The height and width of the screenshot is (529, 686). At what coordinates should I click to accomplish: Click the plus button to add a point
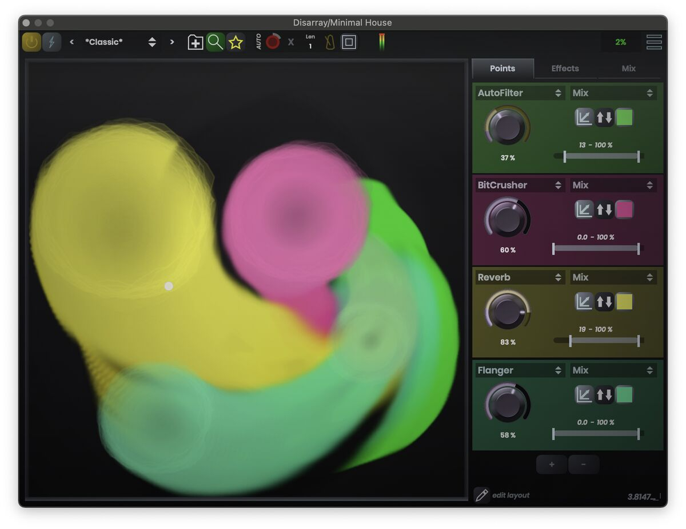coord(552,465)
